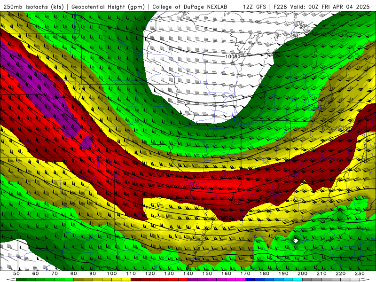The width and height of the screenshot is (376, 282).
Task: Click the 180 value on the color scale
Action: click(265, 274)
